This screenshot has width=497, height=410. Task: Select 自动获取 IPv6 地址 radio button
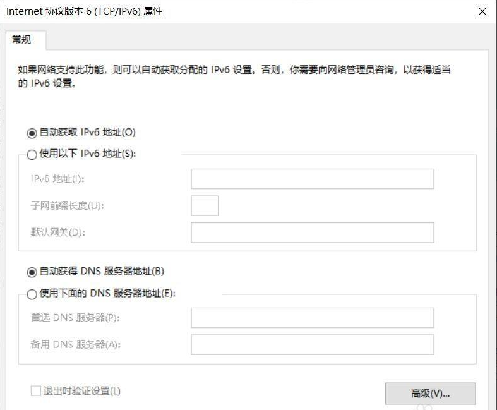[x=32, y=133]
